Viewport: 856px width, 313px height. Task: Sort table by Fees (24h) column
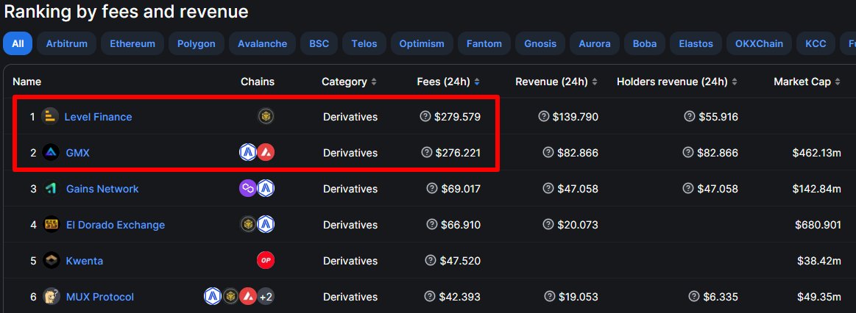pyautogui.click(x=448, y=82)
